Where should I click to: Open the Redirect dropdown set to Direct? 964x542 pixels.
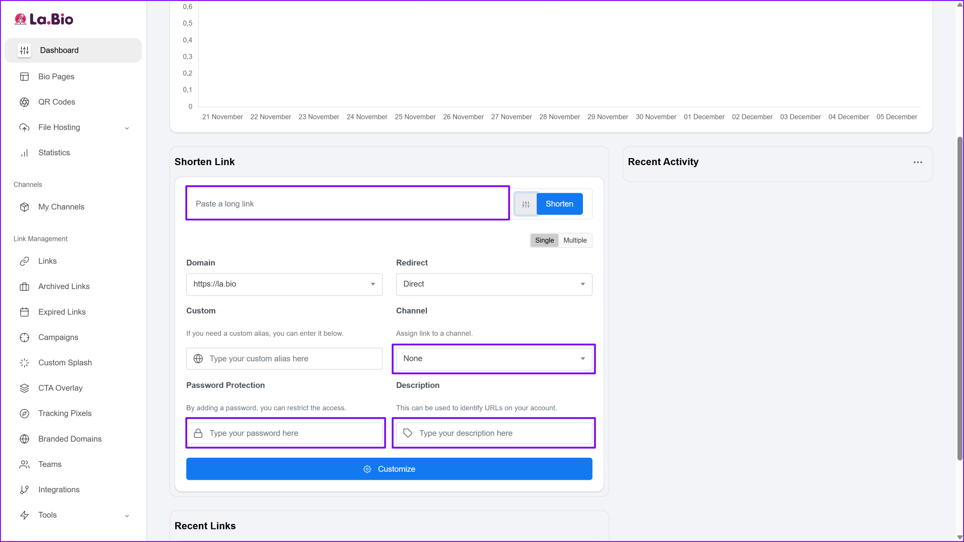coord(494,284)
